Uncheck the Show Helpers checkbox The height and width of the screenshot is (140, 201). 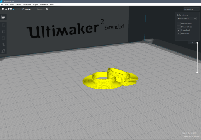click(179, 27)
